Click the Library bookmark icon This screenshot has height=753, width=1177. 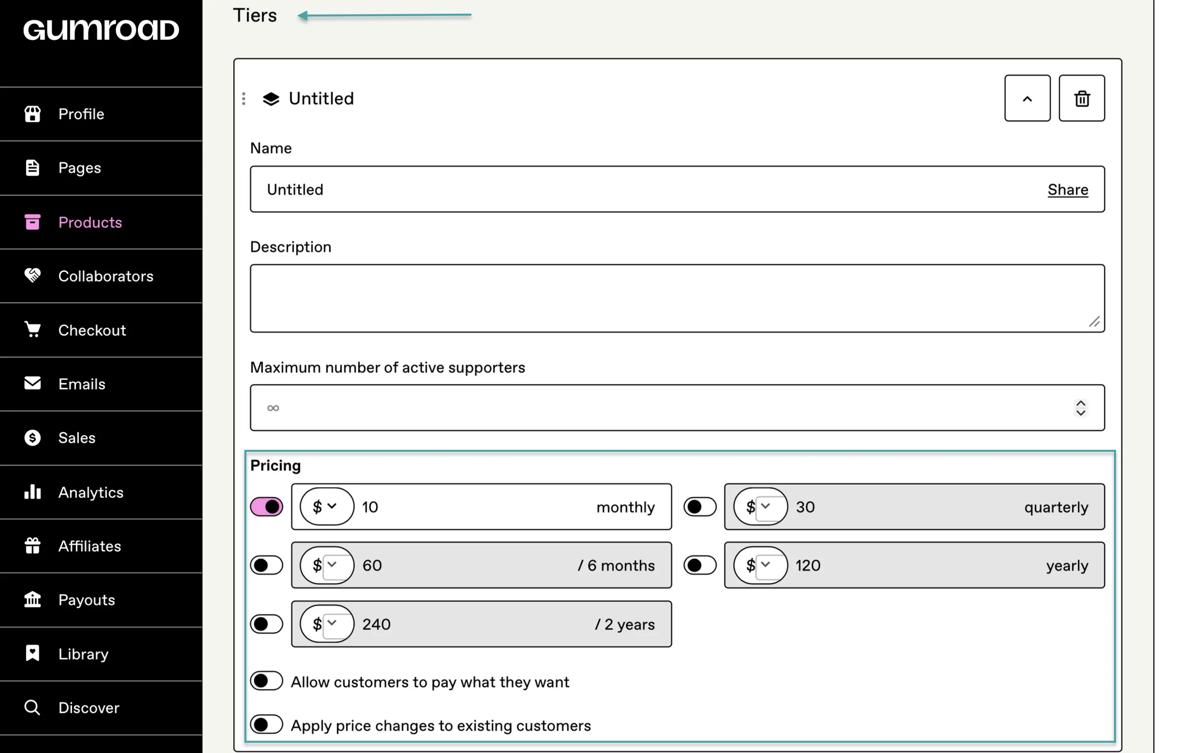(x=32, y=653)
